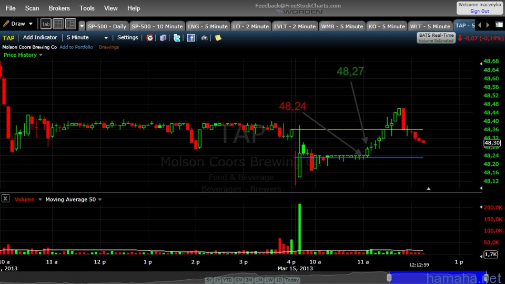Screen dimensions: 505x284
Task: Set range to 6M
Action: coord(239,280)
